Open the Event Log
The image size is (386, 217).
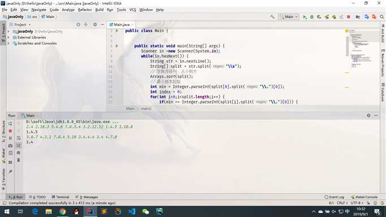(x=334, y=197)
